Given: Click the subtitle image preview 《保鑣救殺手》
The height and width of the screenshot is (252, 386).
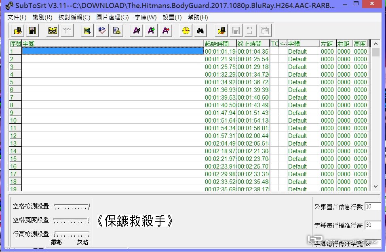Looking at the screenshot, I should click(135, 221).
